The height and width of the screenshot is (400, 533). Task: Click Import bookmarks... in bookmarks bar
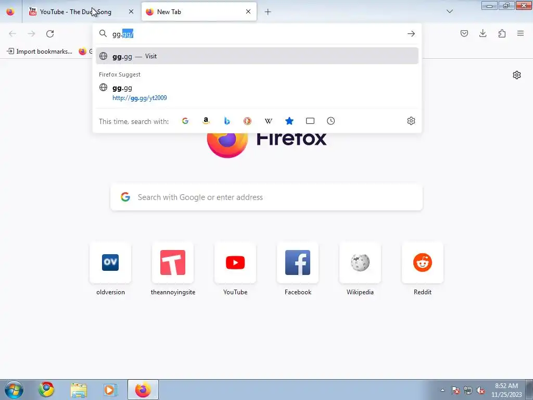pos(40,52)
